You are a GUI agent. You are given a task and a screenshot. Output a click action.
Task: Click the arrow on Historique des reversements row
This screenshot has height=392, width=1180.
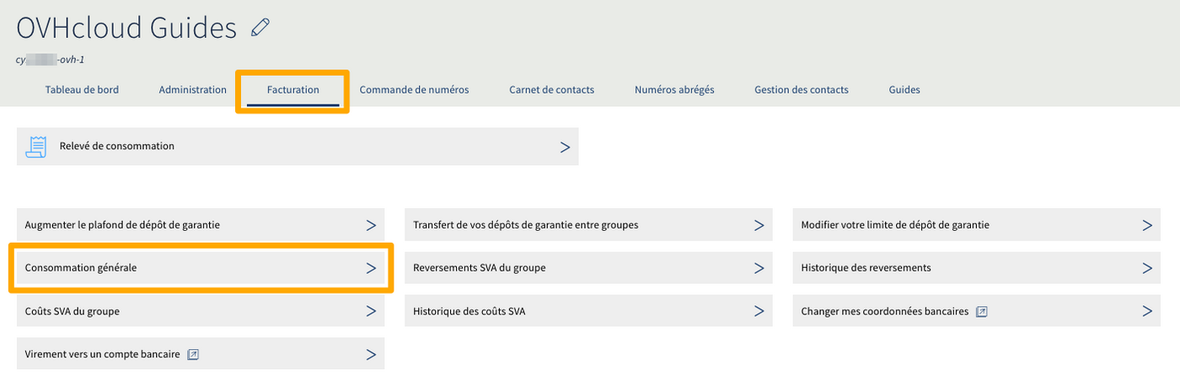1146,268
